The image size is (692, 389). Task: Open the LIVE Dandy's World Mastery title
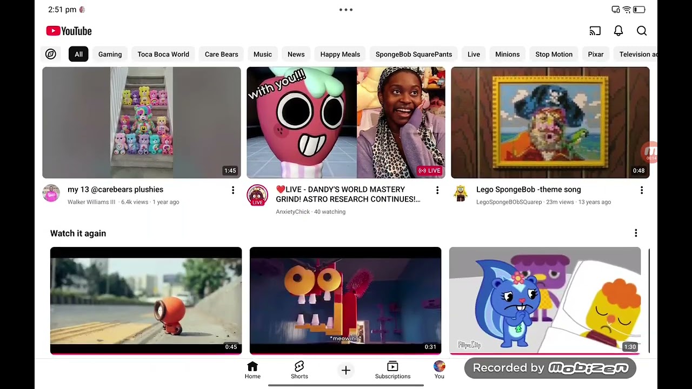348,194
